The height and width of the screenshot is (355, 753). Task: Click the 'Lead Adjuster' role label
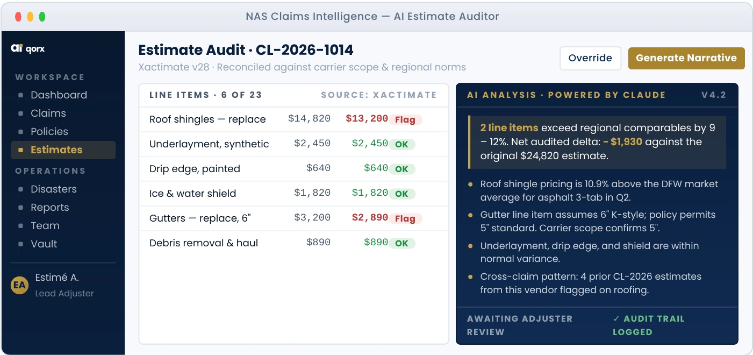pos(64,294)
